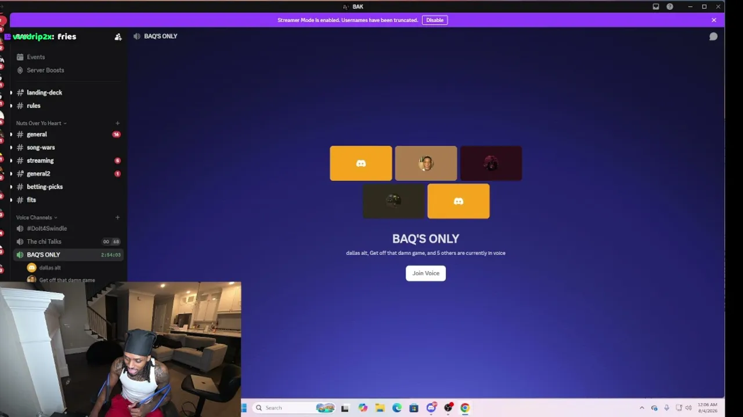This screenshot has width=743, height=417.
Task: Click the BAQ'S ONLY channel header title
Action: (x=161, y=36)
